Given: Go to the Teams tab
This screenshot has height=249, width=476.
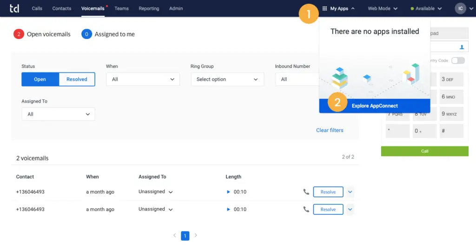Looking at the screenshot, I should pos(121,8).
